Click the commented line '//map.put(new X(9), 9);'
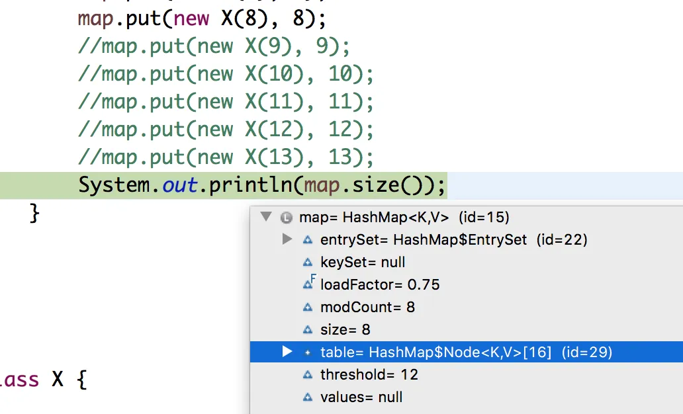683x414 pixels. tap(214, 46)
